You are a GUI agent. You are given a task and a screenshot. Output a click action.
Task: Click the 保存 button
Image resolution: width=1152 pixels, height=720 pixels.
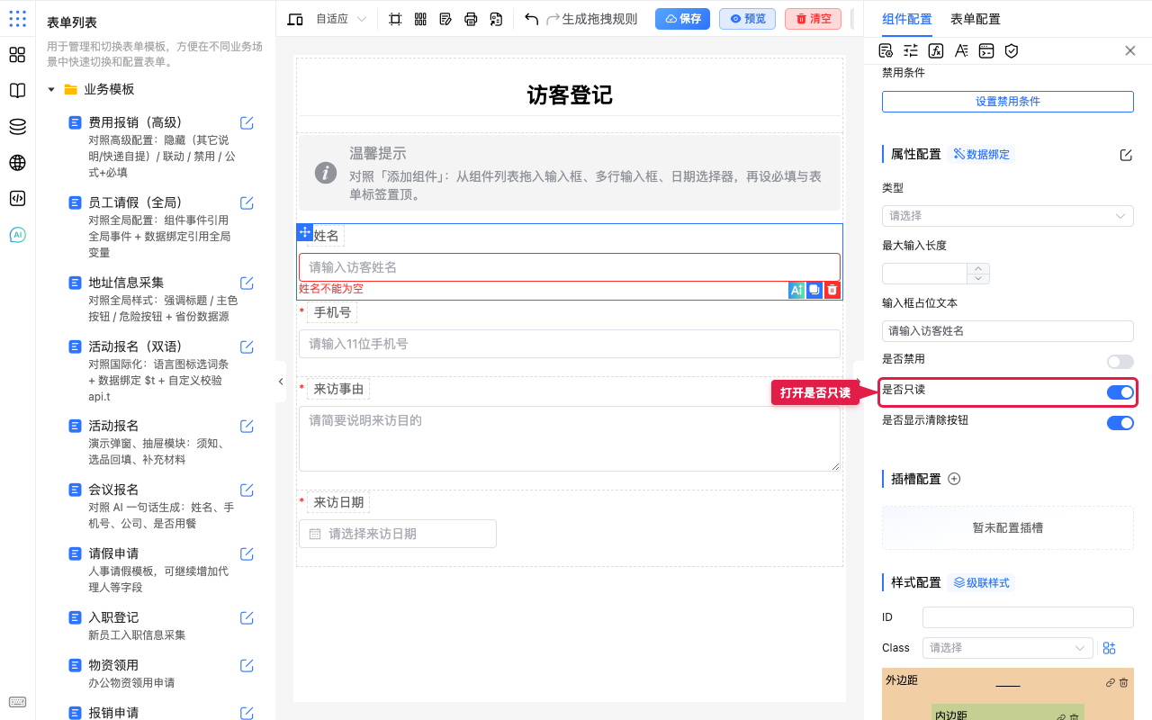682,19
